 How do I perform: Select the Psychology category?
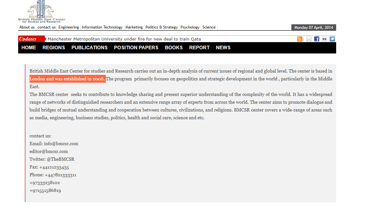[x=190, y=27]
